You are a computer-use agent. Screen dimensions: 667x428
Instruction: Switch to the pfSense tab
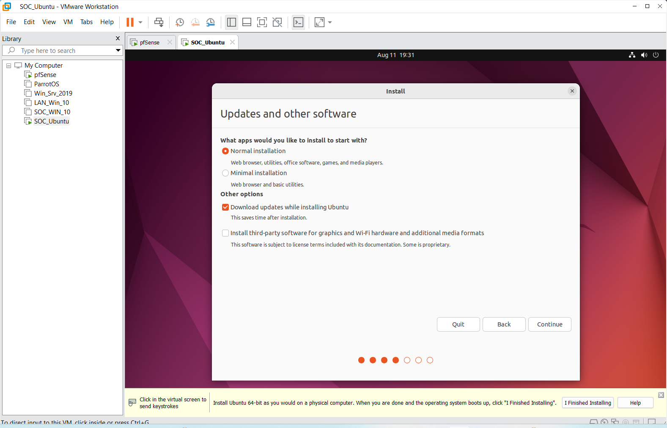coord(149,42)
